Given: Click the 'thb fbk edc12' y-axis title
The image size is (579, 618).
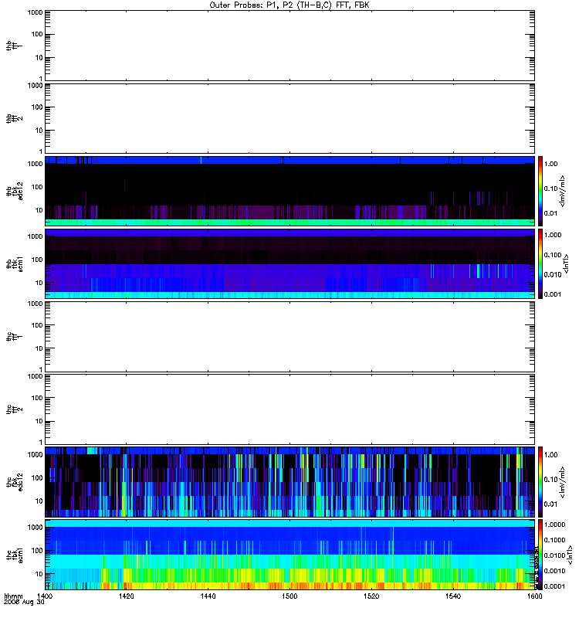Looking at the screenshot, I should (15, 191).
